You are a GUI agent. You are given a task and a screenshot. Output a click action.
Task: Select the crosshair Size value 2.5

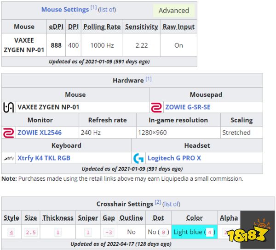coord(31,233)
